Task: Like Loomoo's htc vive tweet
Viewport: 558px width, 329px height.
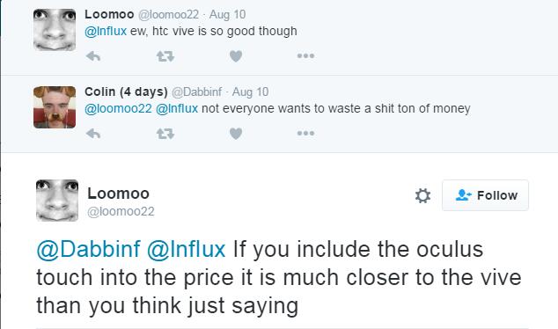Action: click(236, 56)
